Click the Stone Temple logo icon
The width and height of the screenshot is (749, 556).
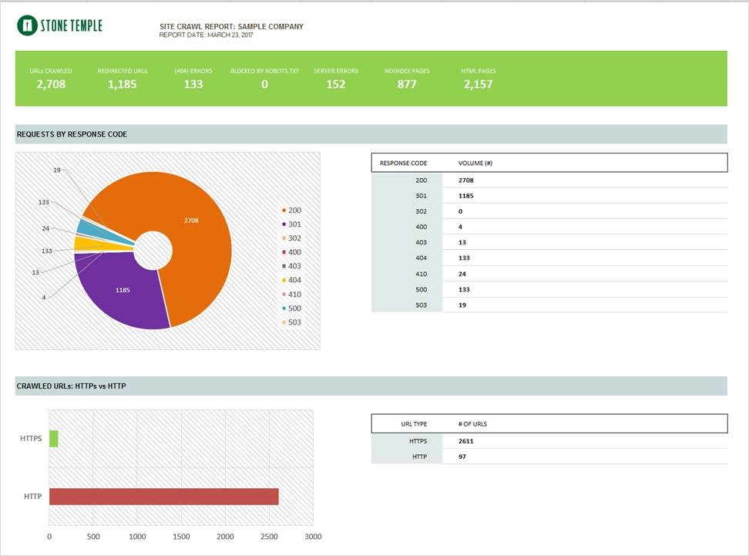tap(27, 26)
